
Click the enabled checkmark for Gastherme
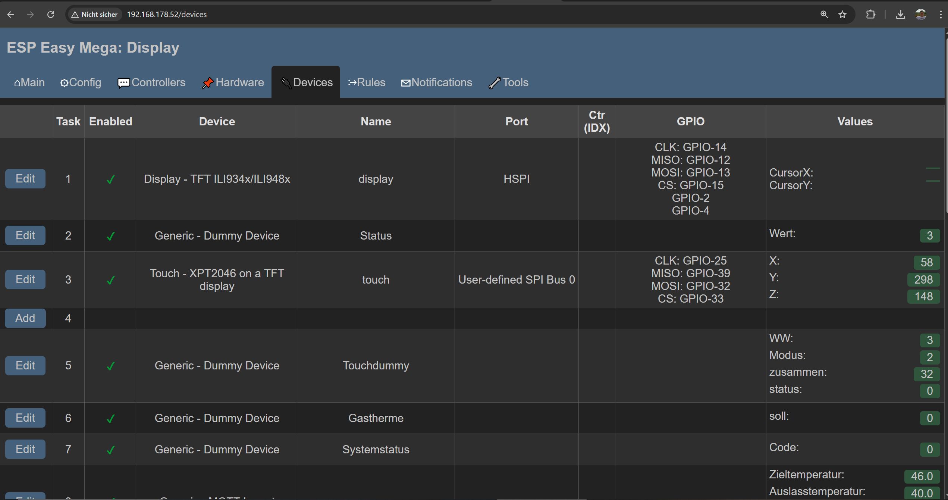(x=110, y=419)
